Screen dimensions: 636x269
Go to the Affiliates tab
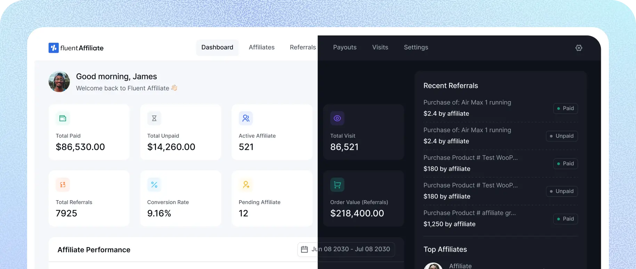point(261,48)
